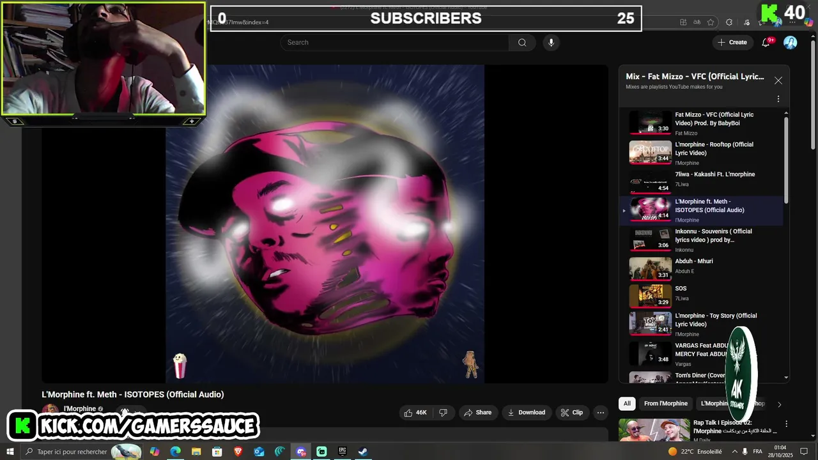Click the teal swirl app on taskbar

[x=280, y=452]
